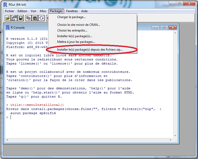Viewport: 198px width, 159px height.
Task: Open the Edition menu
Action: pos(22,11)
